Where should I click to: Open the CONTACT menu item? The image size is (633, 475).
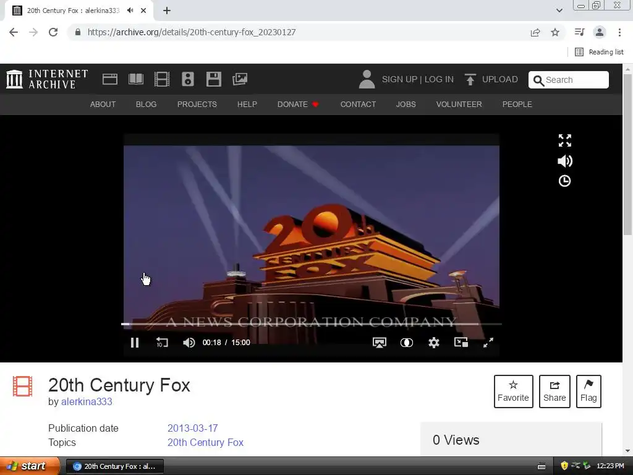358,104
